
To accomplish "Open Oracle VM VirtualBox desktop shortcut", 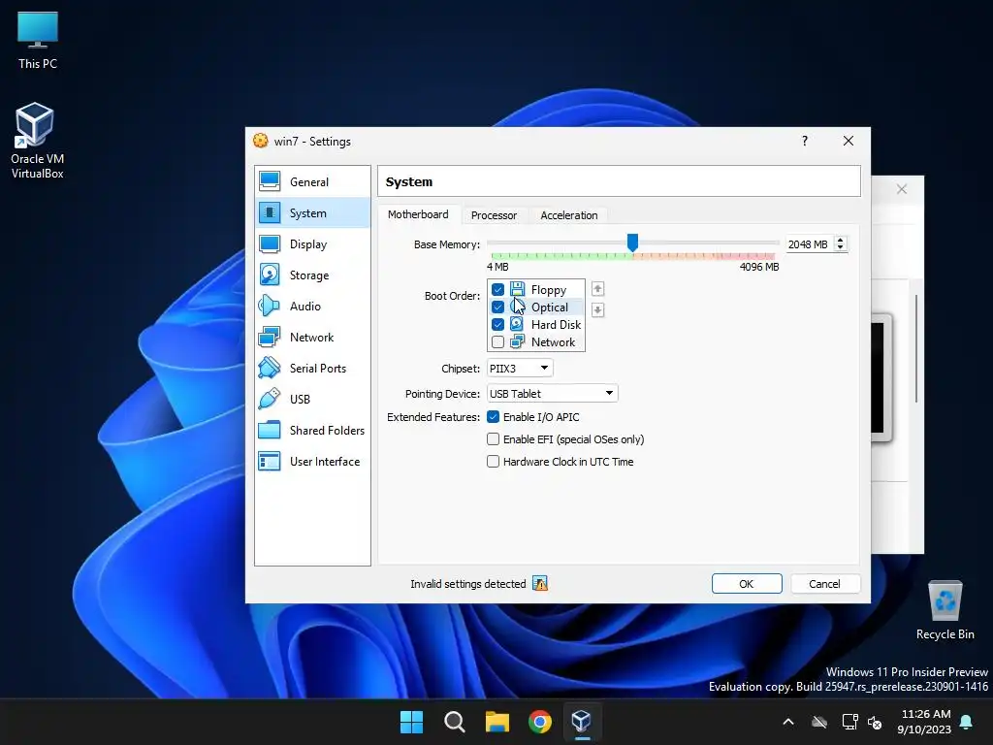I will tap(38, 141).
